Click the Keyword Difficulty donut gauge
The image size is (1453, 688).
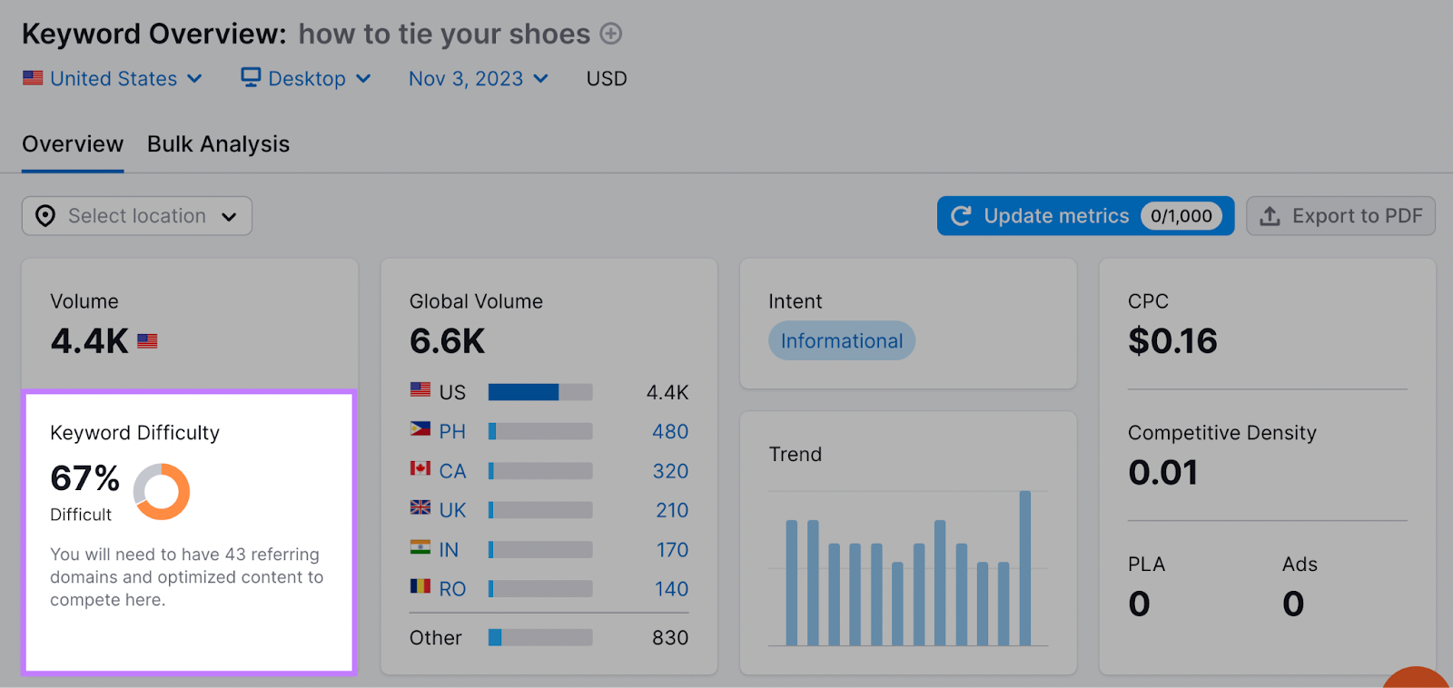pyautogui.click(x=162, y=491)
